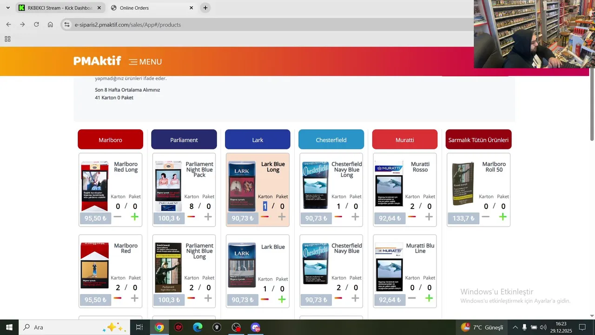This screenshot has width=595, height=335.
Task: Select the Lark brand tab
Action: coord(258,140)
